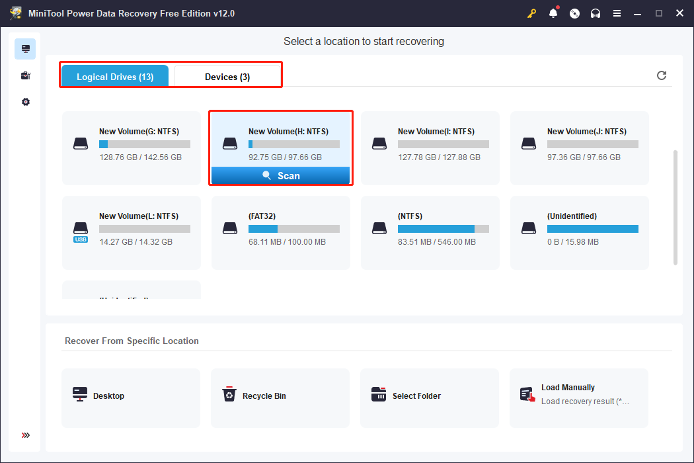Recover from Recycle Bin

click(280, 398)
